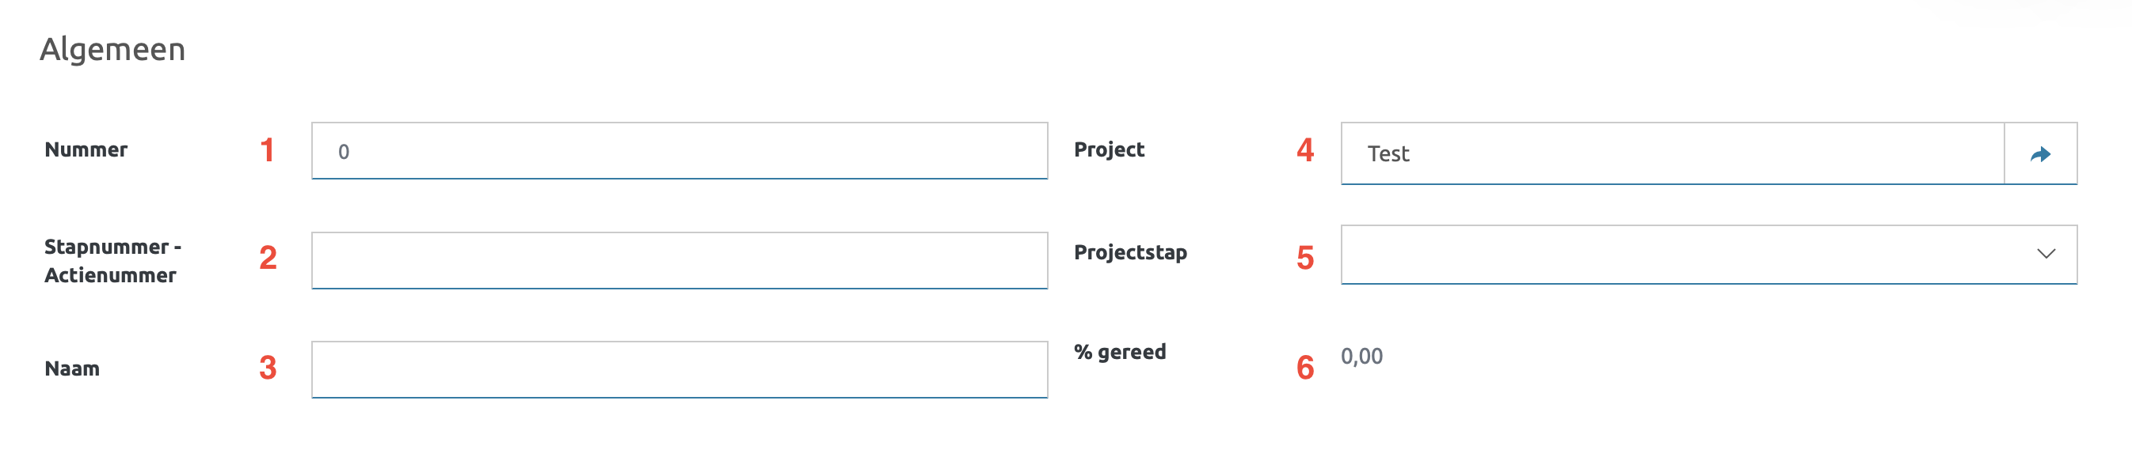Click the 0,00 percentage value
Viewport: 2132px width, 476px height.
pos(1361,356)
